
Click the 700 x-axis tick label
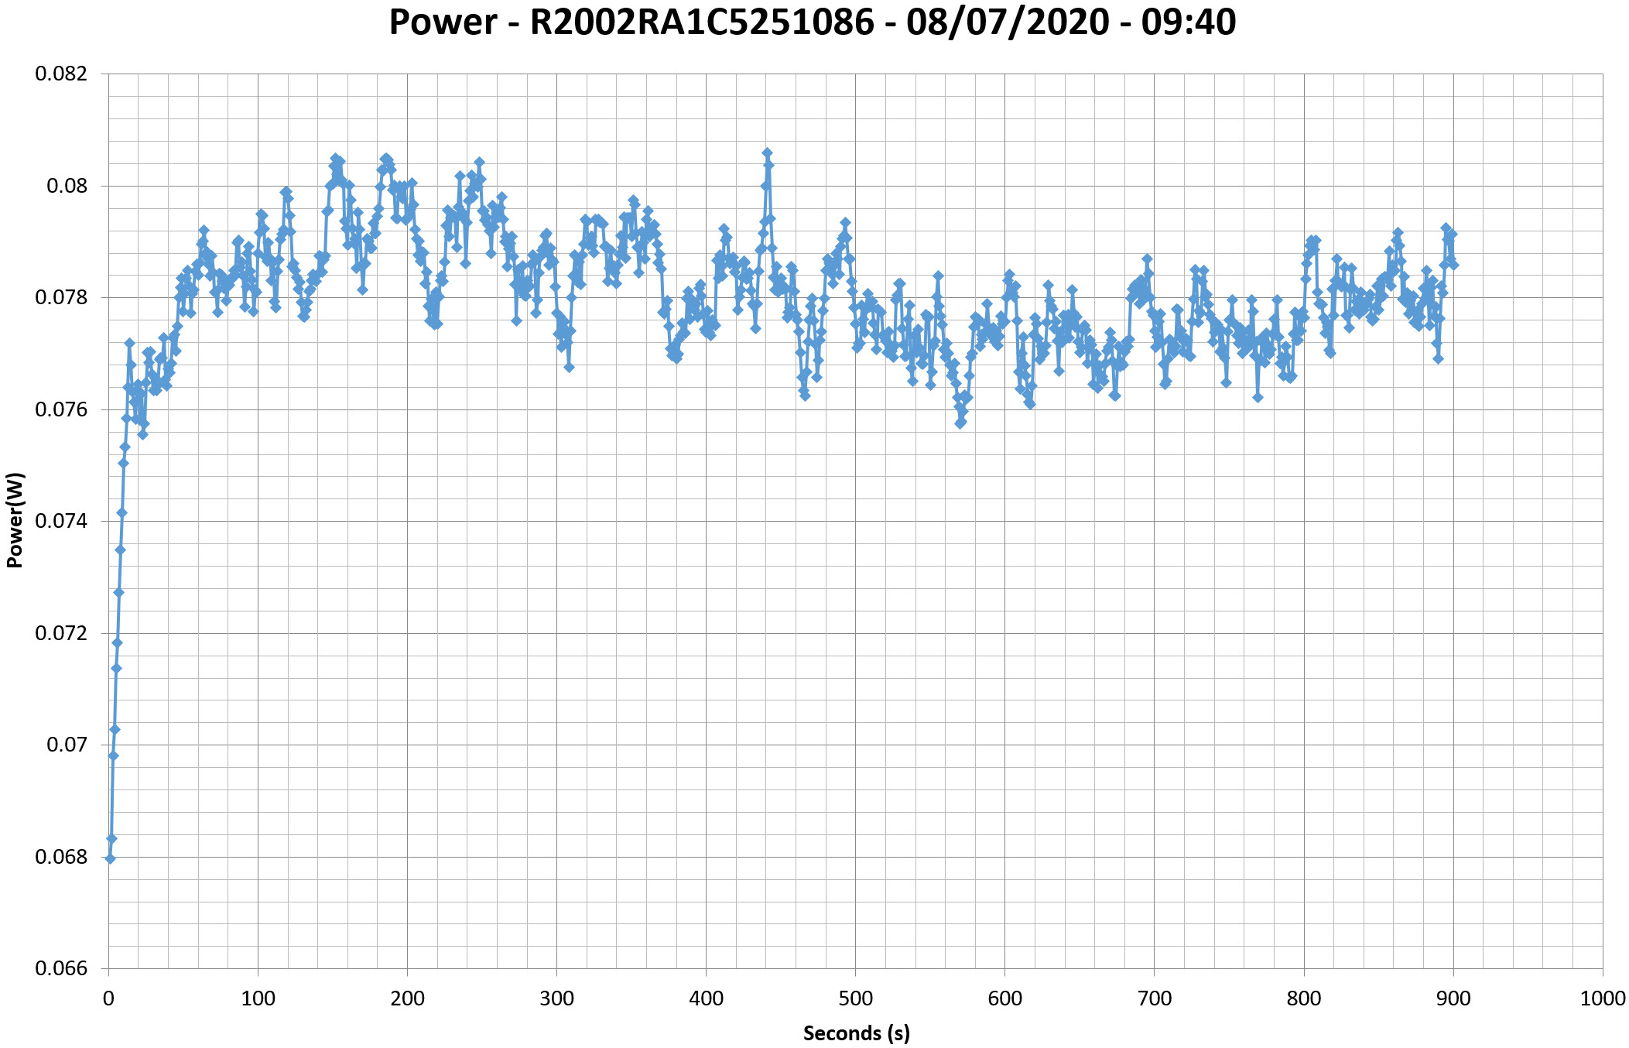(x=1155, y=998)
